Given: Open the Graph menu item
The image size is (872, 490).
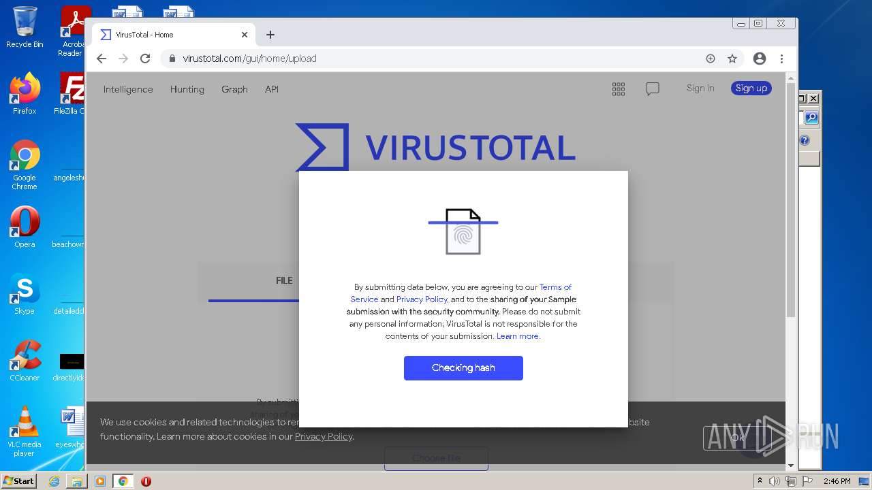Looking at the screenshot, I should click(234, 89).
